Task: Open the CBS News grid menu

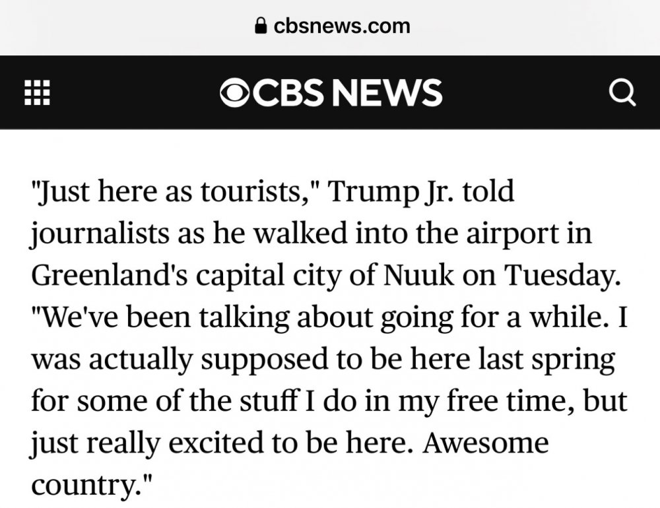Action: [37, 93]
